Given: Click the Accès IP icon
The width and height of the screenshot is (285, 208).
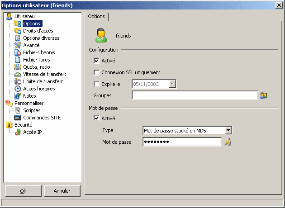Looking at the screenshot, I should (x=18, y=132).
